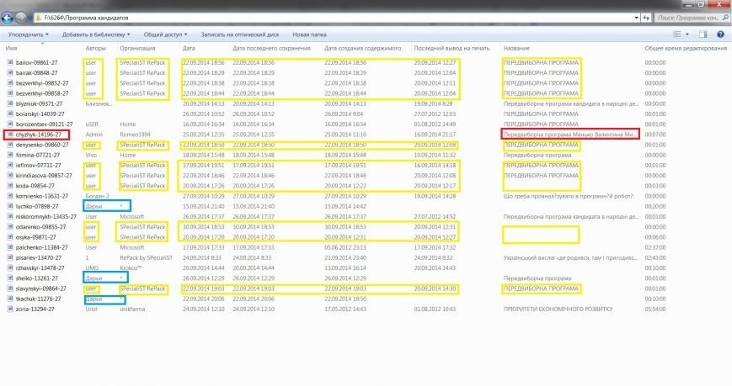Click the Новая папка button
Image resolution: width=732 pixels, height=386 pixels.
[x=309, y=34]
